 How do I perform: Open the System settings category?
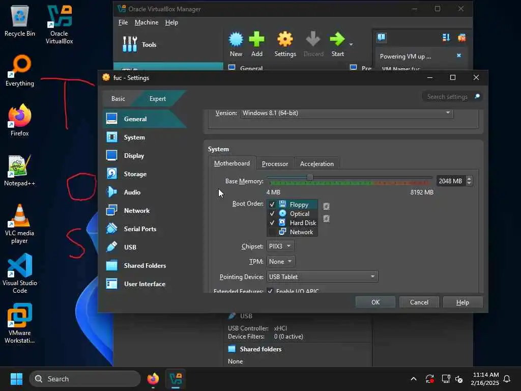pyautogui.click(x=143, y=137)
